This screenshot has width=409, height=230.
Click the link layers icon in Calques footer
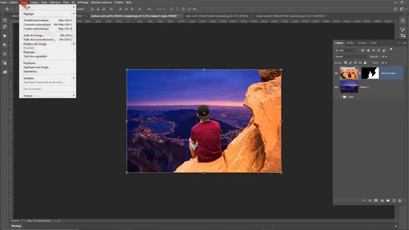click(364, 201)
